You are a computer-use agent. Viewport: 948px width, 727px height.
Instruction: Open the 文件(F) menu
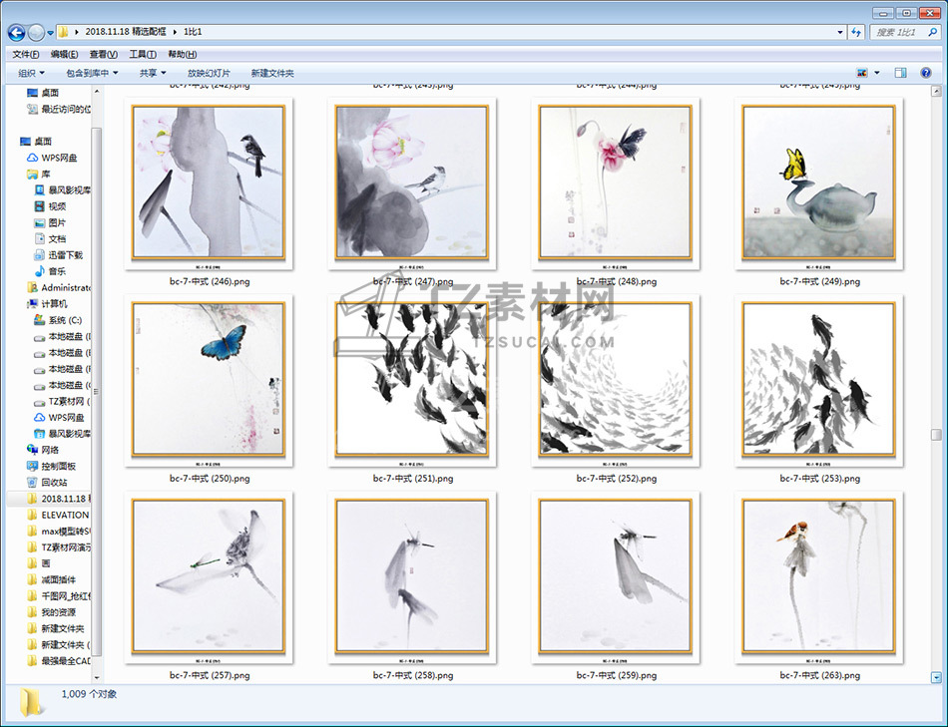tap(25, 54)
